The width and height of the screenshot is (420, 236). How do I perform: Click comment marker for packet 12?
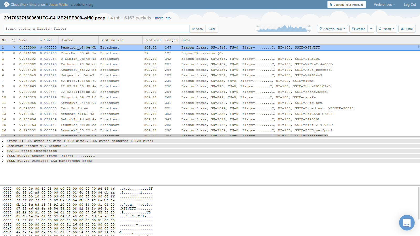click(14, 108)
